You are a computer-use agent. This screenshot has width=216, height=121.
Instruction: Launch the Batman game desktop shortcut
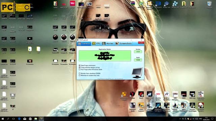coord(175,107)
